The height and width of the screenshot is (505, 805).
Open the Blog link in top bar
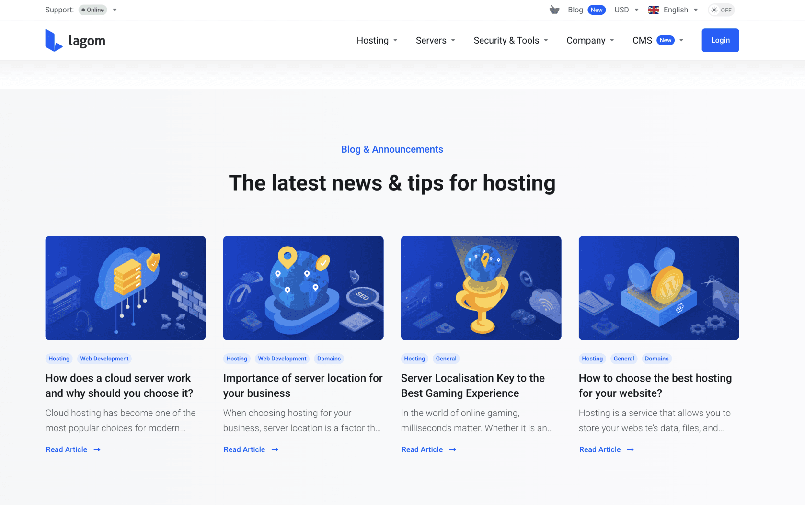tap(575, 10)
